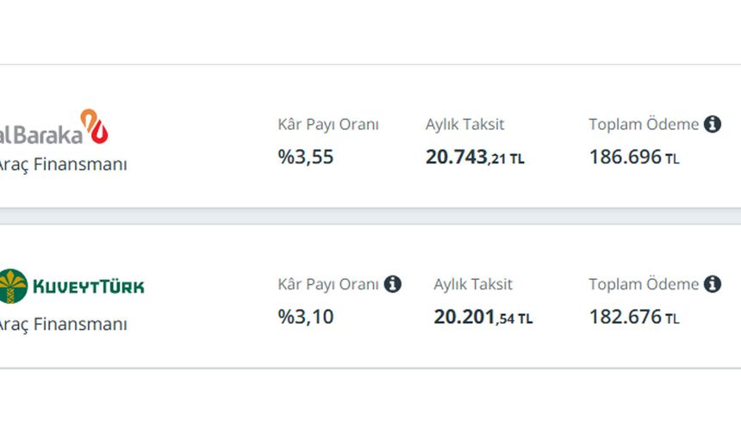
Task: Click the %3,10 profit share rate
Action: (x=306, y=316)
